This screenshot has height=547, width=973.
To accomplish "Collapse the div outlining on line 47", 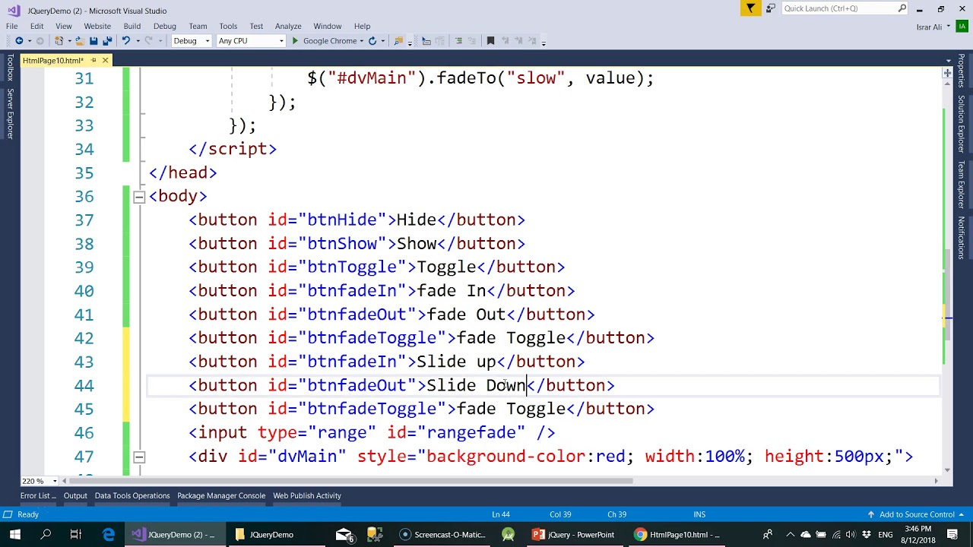I will 139,457.
